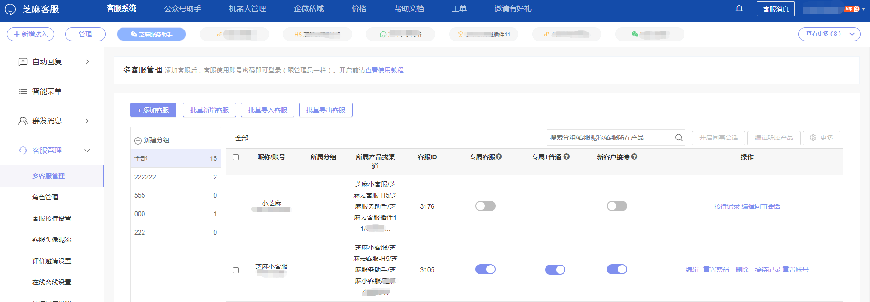Switch to 公众号助手 tab
870x302 pixels.
(183, 9)
